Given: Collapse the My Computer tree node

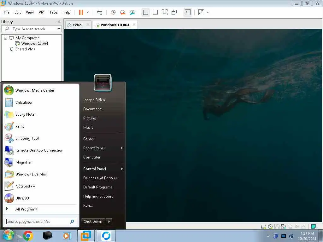Looking at the screenshot, I should click(x=6, y=38).
